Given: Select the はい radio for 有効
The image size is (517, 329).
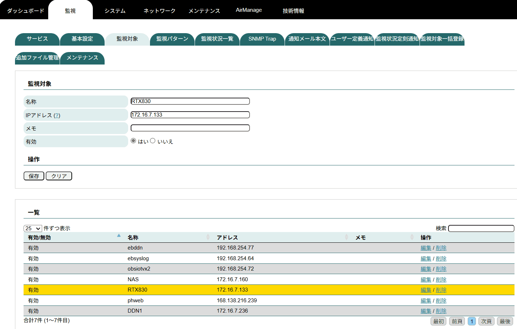Looking at the screenshot, I should click(134, 141).
